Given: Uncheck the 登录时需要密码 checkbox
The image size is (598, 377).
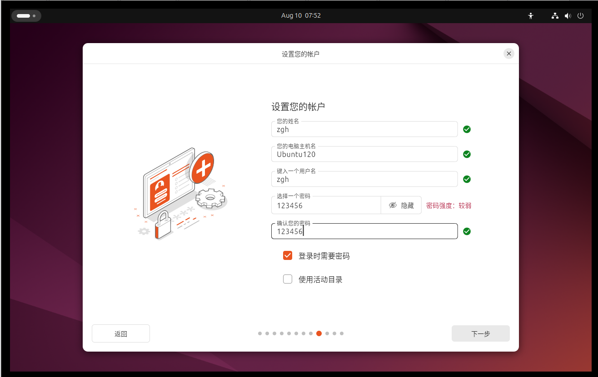Looking at the screenshot, I should click(288, 255).
